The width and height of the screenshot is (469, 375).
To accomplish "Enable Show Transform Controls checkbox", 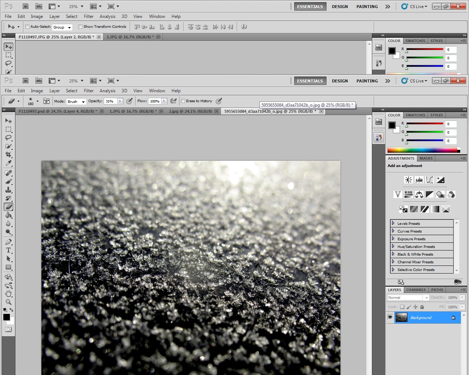I will click(x=80, y=27).
